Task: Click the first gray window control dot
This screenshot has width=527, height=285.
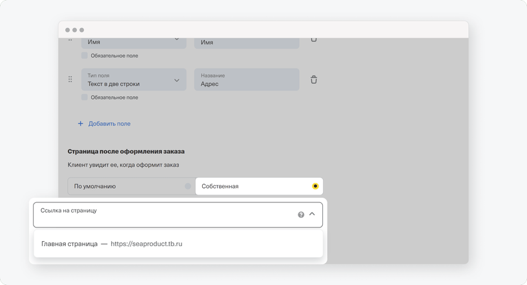Action: coord(68,30)
